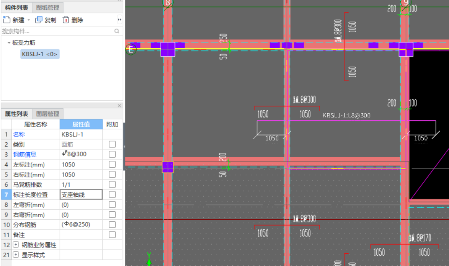Toggle the 左弯折 row checkbox

(x=112, y=204)
